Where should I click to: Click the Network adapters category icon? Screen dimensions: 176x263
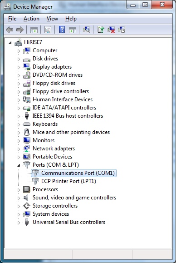point(27,149)
